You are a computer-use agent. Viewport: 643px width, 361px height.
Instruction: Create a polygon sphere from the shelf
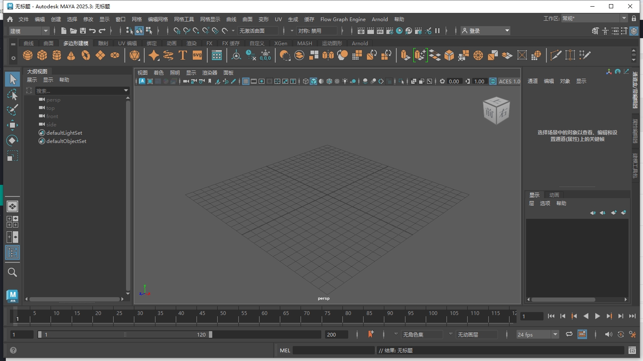pos(27,55)
